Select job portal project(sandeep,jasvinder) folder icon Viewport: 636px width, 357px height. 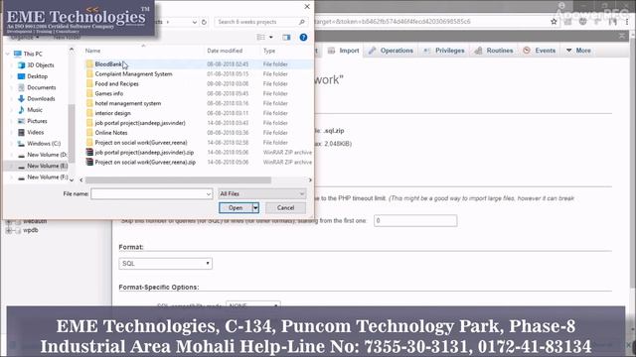tap(89, 123)
